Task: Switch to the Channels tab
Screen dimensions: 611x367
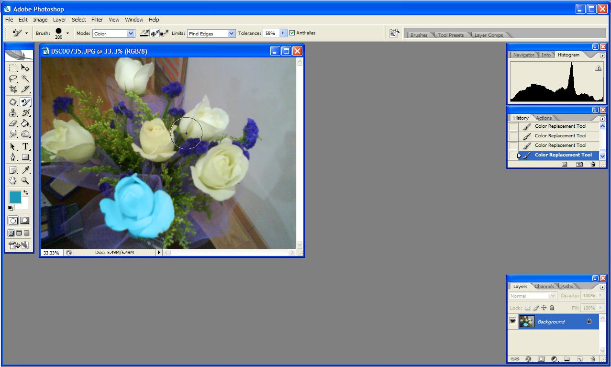Action: click(544, 286)
